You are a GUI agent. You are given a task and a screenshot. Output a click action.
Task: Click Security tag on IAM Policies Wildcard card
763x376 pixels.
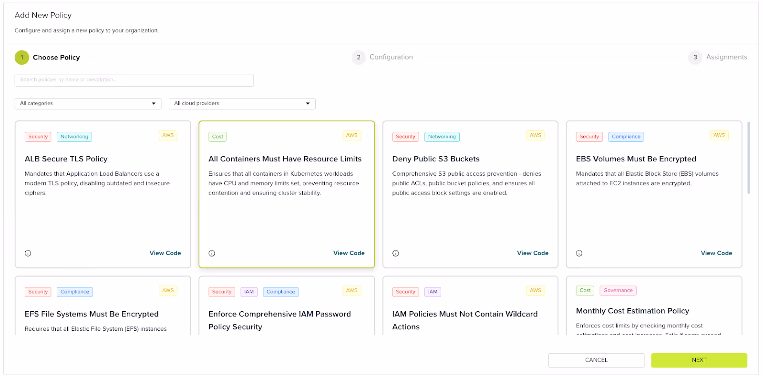click(405, 292)
